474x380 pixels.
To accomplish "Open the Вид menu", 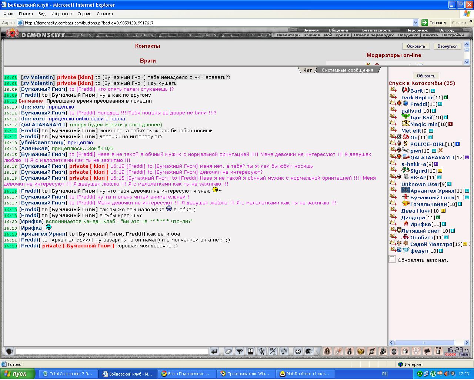I will pos(42,14).
